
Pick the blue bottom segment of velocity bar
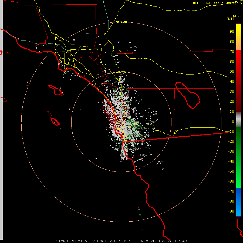click(x=238, y=202)
